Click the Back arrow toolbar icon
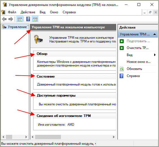Viewport: 159px width, 147px height. (x=4, y=19)
